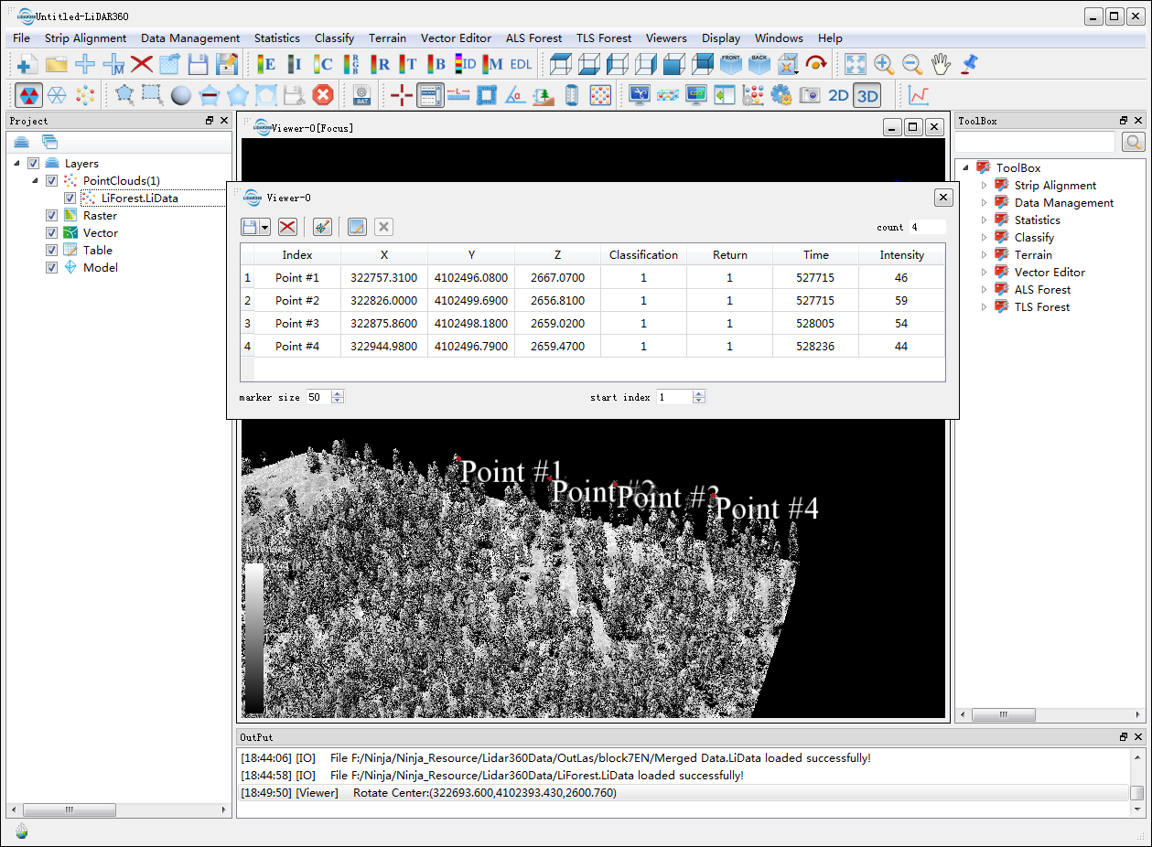Open the File menu
Image resolution: width=1152 pixels, height=847 pixels.
21,38
